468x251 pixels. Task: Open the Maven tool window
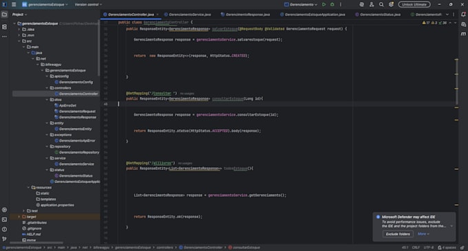[x=463, y=34]
